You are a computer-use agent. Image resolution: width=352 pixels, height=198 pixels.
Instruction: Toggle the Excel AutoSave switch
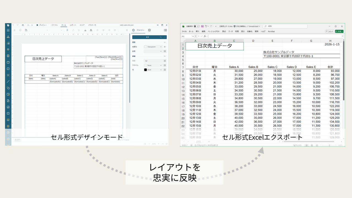pyautogui.click(x=196, y=26)
